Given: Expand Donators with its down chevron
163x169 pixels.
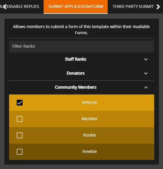Looking at the screenshot, I should click(146, 73).
